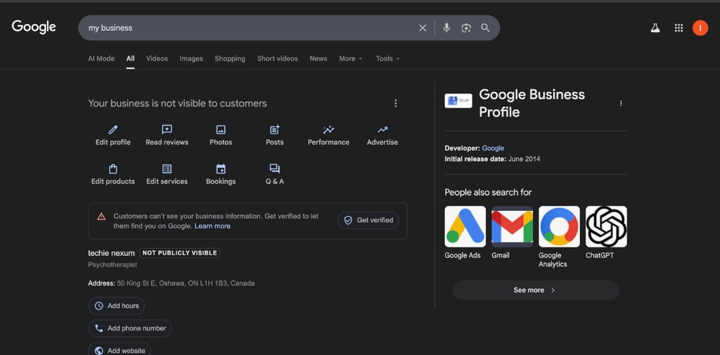Open Gmail suggestion
The image size is (720, 355).
coord(512,233)
